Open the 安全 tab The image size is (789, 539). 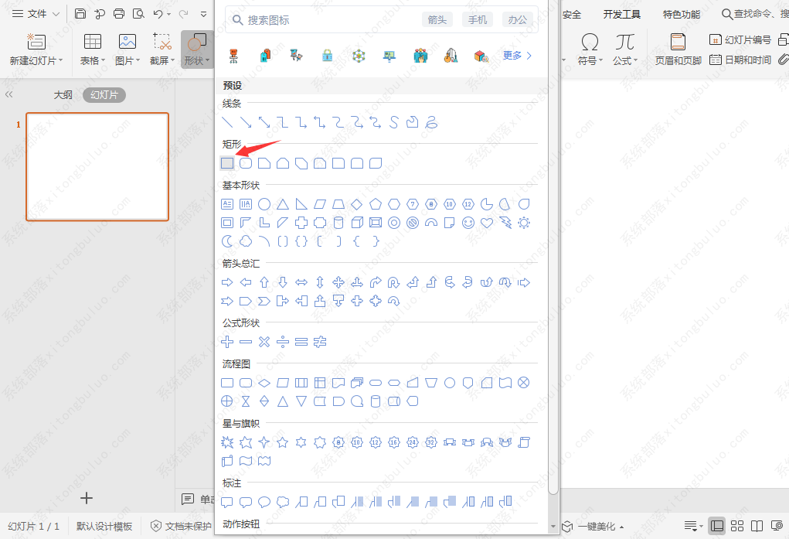(572, 15)
